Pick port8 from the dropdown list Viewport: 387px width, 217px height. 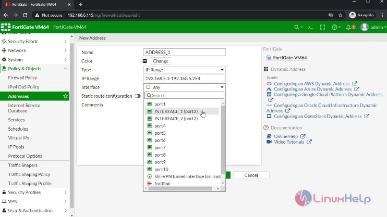click(x=182, y=155)
